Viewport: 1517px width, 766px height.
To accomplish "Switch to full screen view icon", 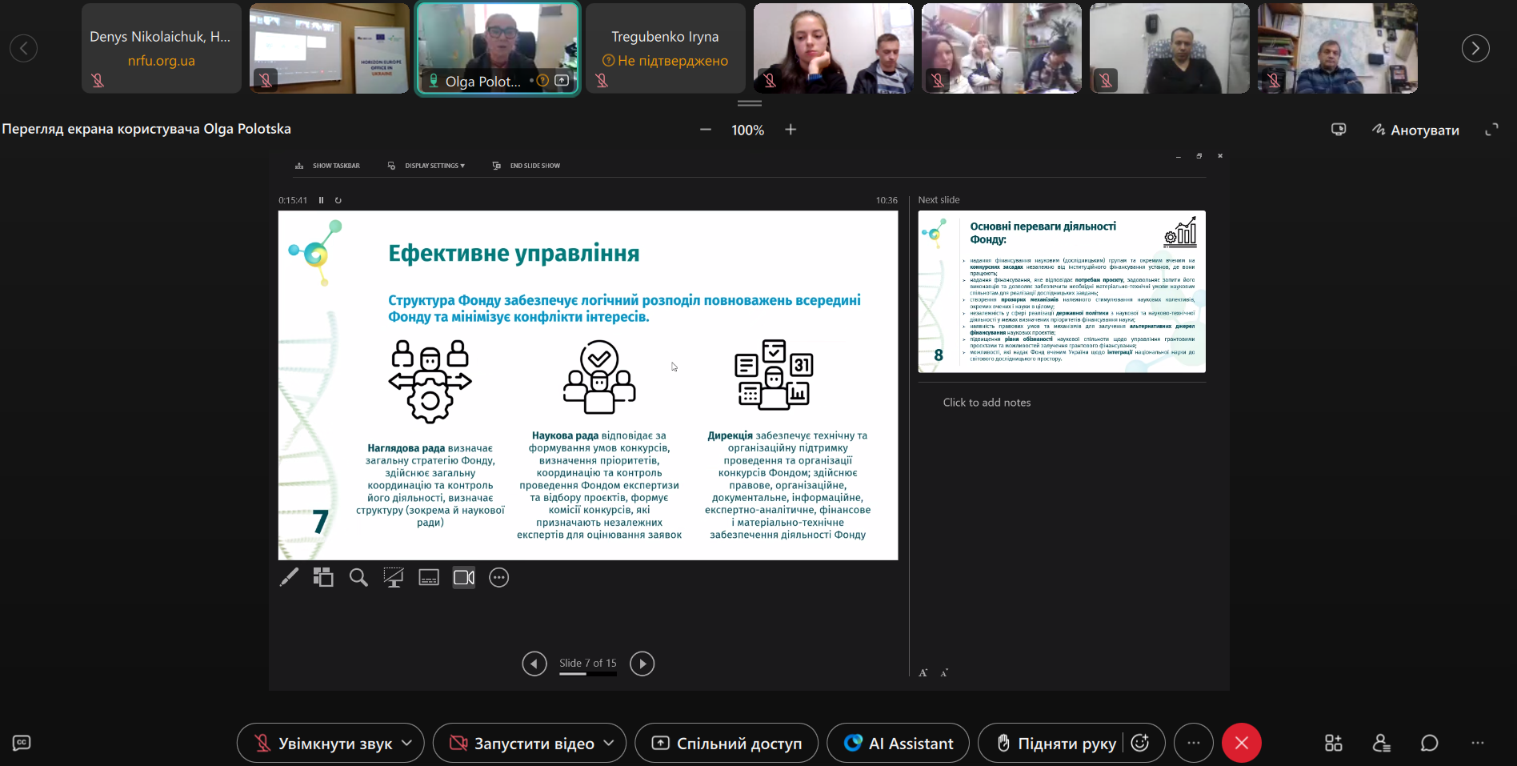I will coord(1491,130).
